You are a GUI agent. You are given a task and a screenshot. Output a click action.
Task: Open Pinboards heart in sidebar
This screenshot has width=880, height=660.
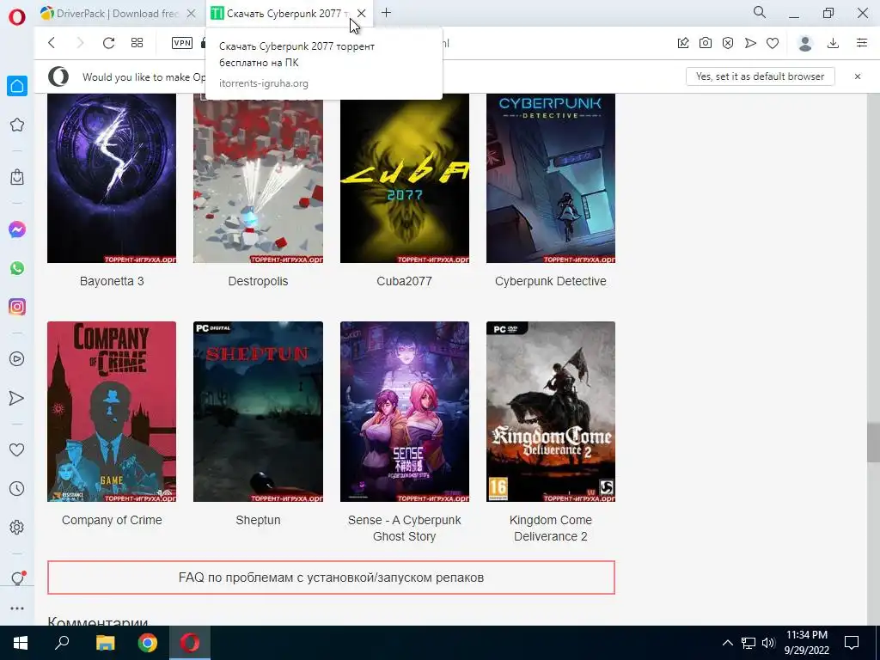[x=17, y=449]
